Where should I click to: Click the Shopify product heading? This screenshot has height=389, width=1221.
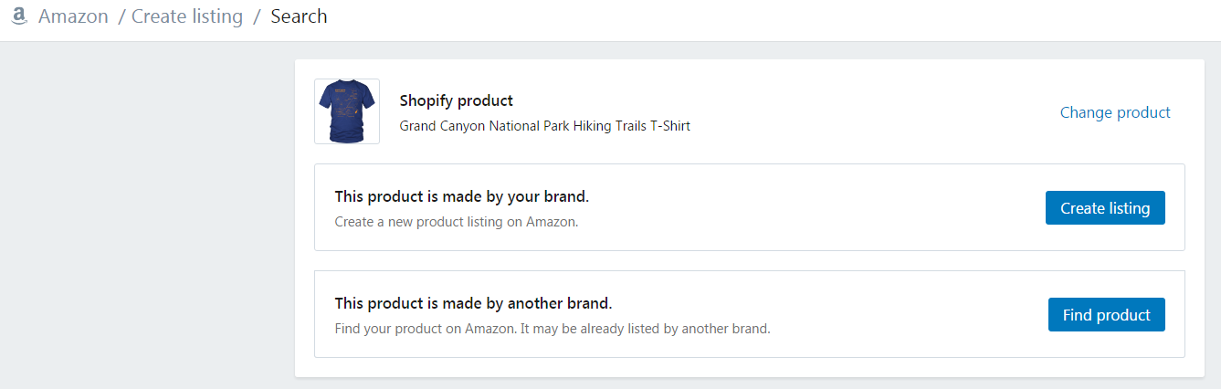457,100
